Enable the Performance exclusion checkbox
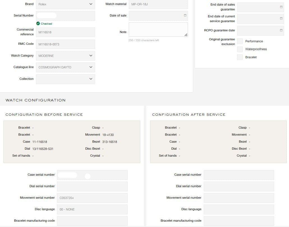The width and height of the screenshot is (289, 227). [x=240, y=41]
